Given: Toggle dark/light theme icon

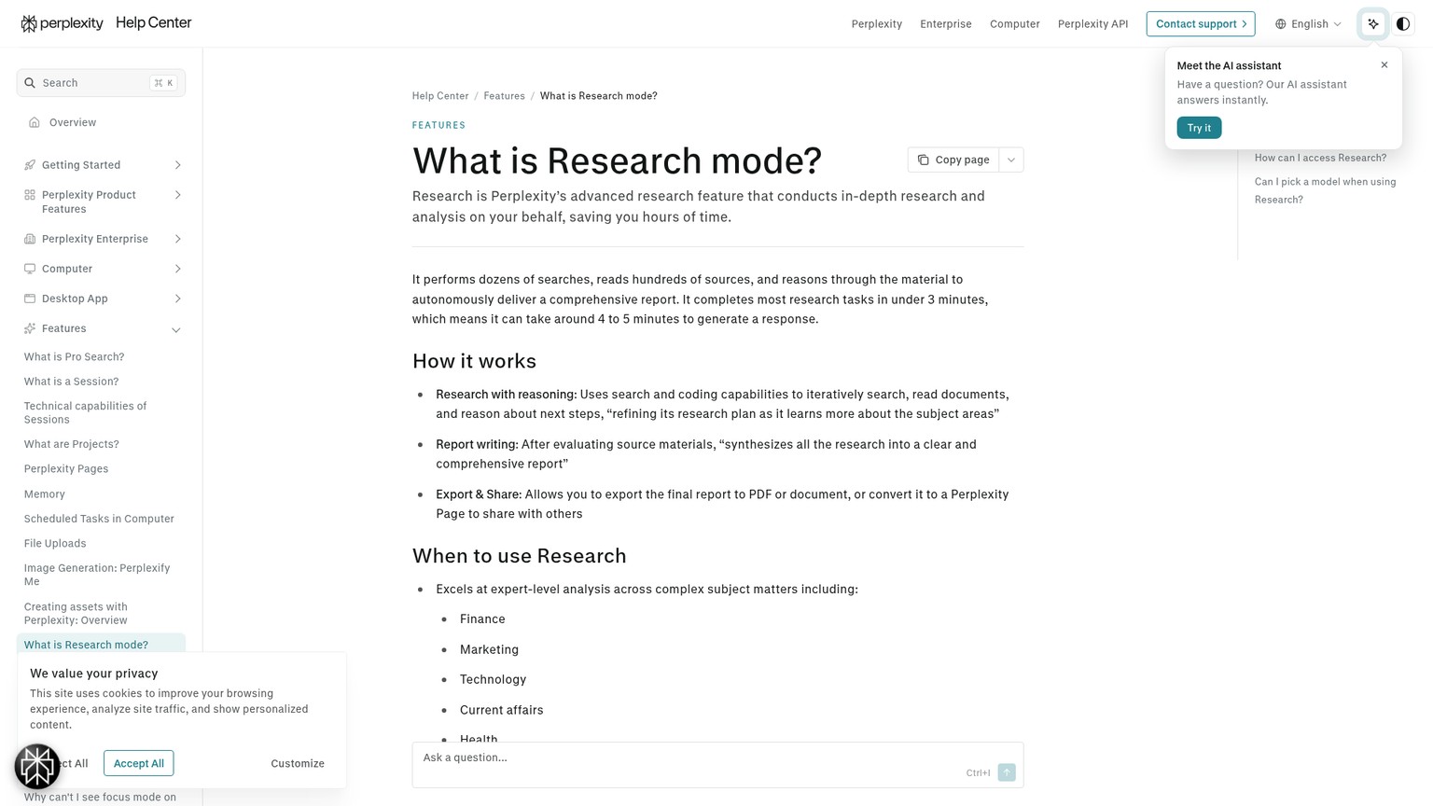Looking at the screenshot, I should 1403,23.
